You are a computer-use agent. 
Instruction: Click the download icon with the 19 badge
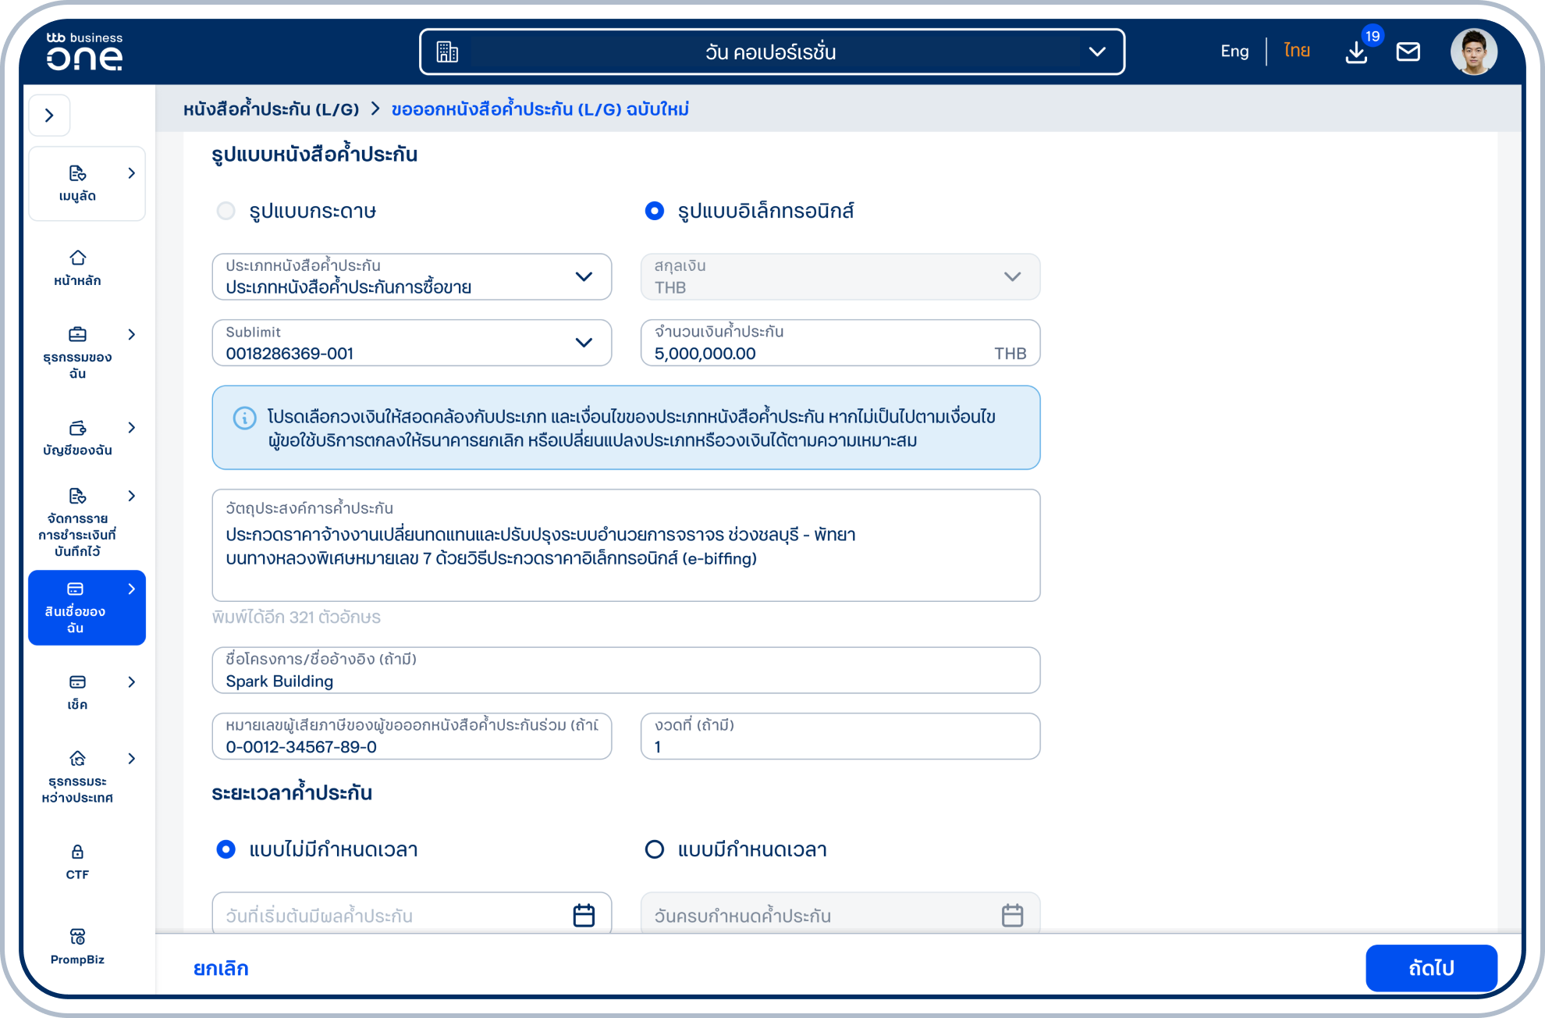(x=1356, y=52)
